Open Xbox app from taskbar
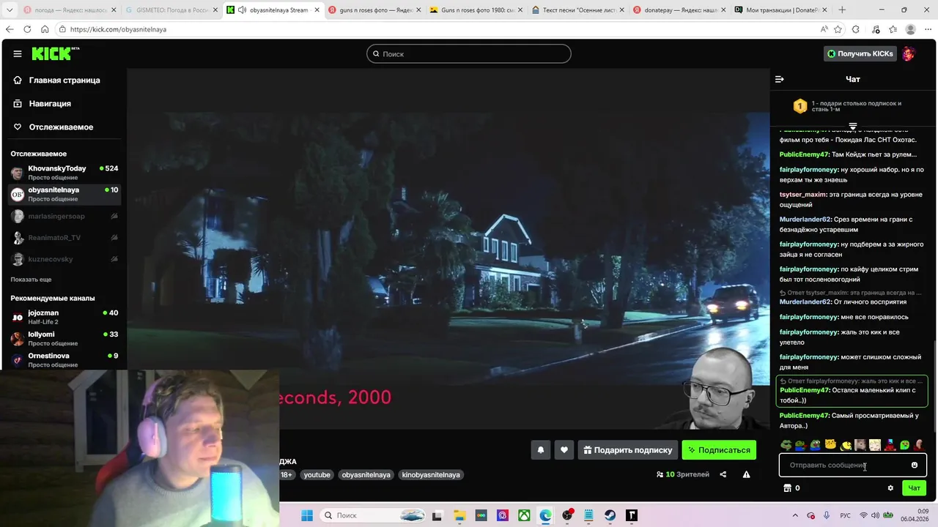The width and height of the screenshot is (938, 527). point(524,515)
